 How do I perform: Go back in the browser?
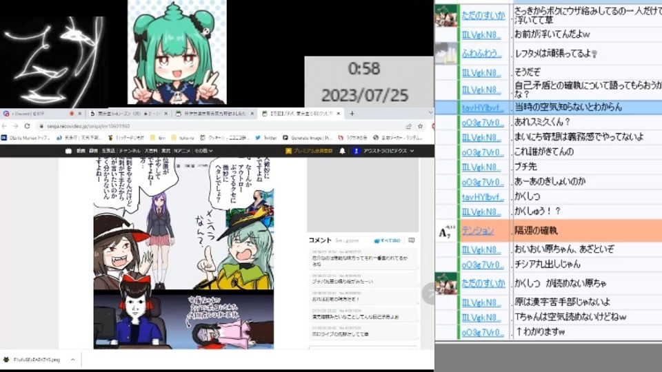(5, 126)
